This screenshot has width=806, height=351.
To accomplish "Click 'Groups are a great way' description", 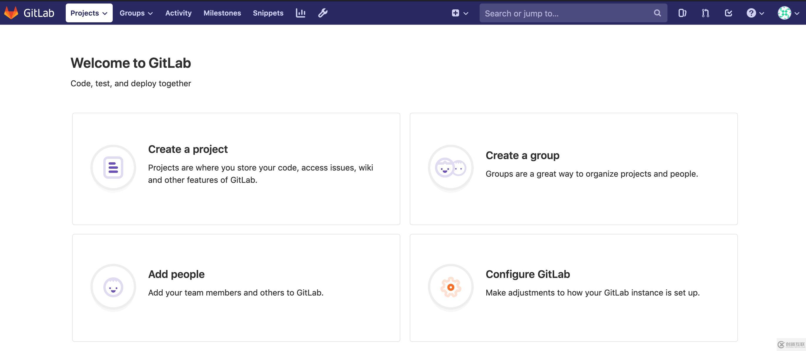I will coord(592,174).
